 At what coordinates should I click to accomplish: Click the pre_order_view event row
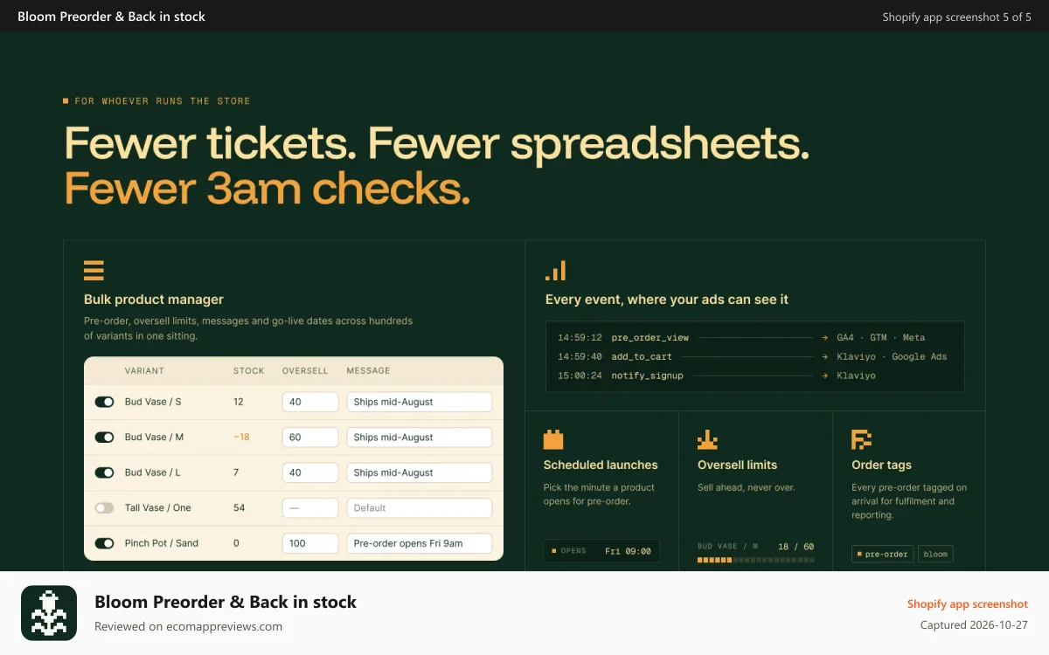click(754, 337)
